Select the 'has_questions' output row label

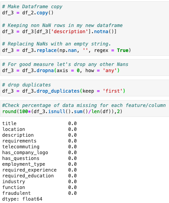(21, 158)
